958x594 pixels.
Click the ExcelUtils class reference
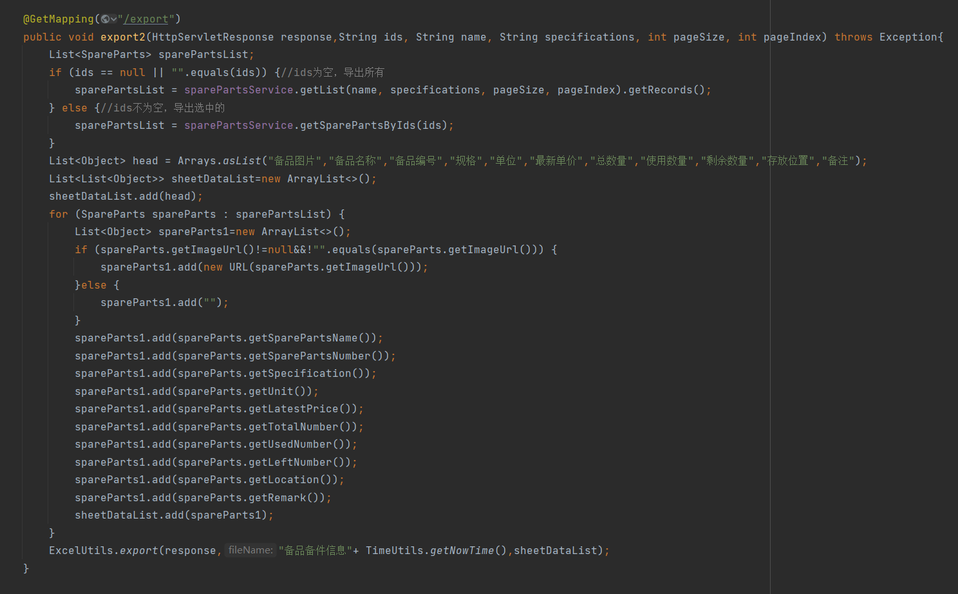pyautogui.click(x=81, y=550)
